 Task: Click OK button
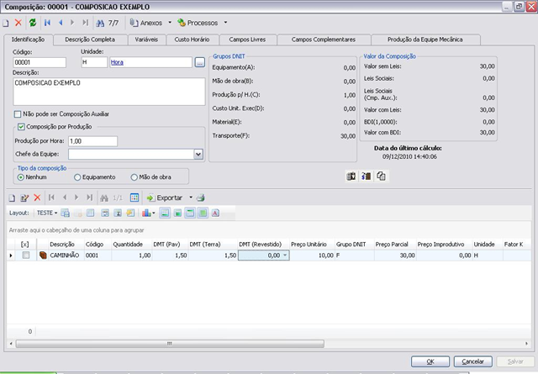pos(430,361)
